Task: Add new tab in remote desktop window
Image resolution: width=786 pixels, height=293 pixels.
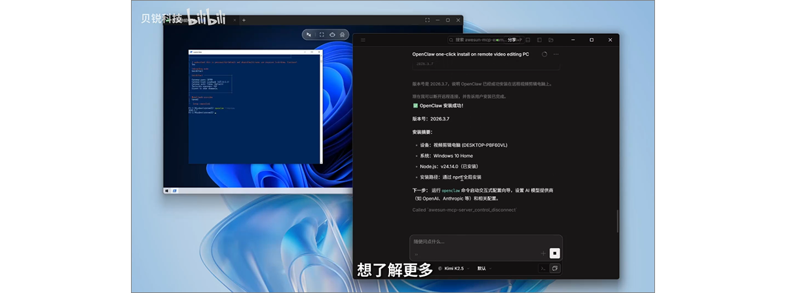Action: coord(244,20)
